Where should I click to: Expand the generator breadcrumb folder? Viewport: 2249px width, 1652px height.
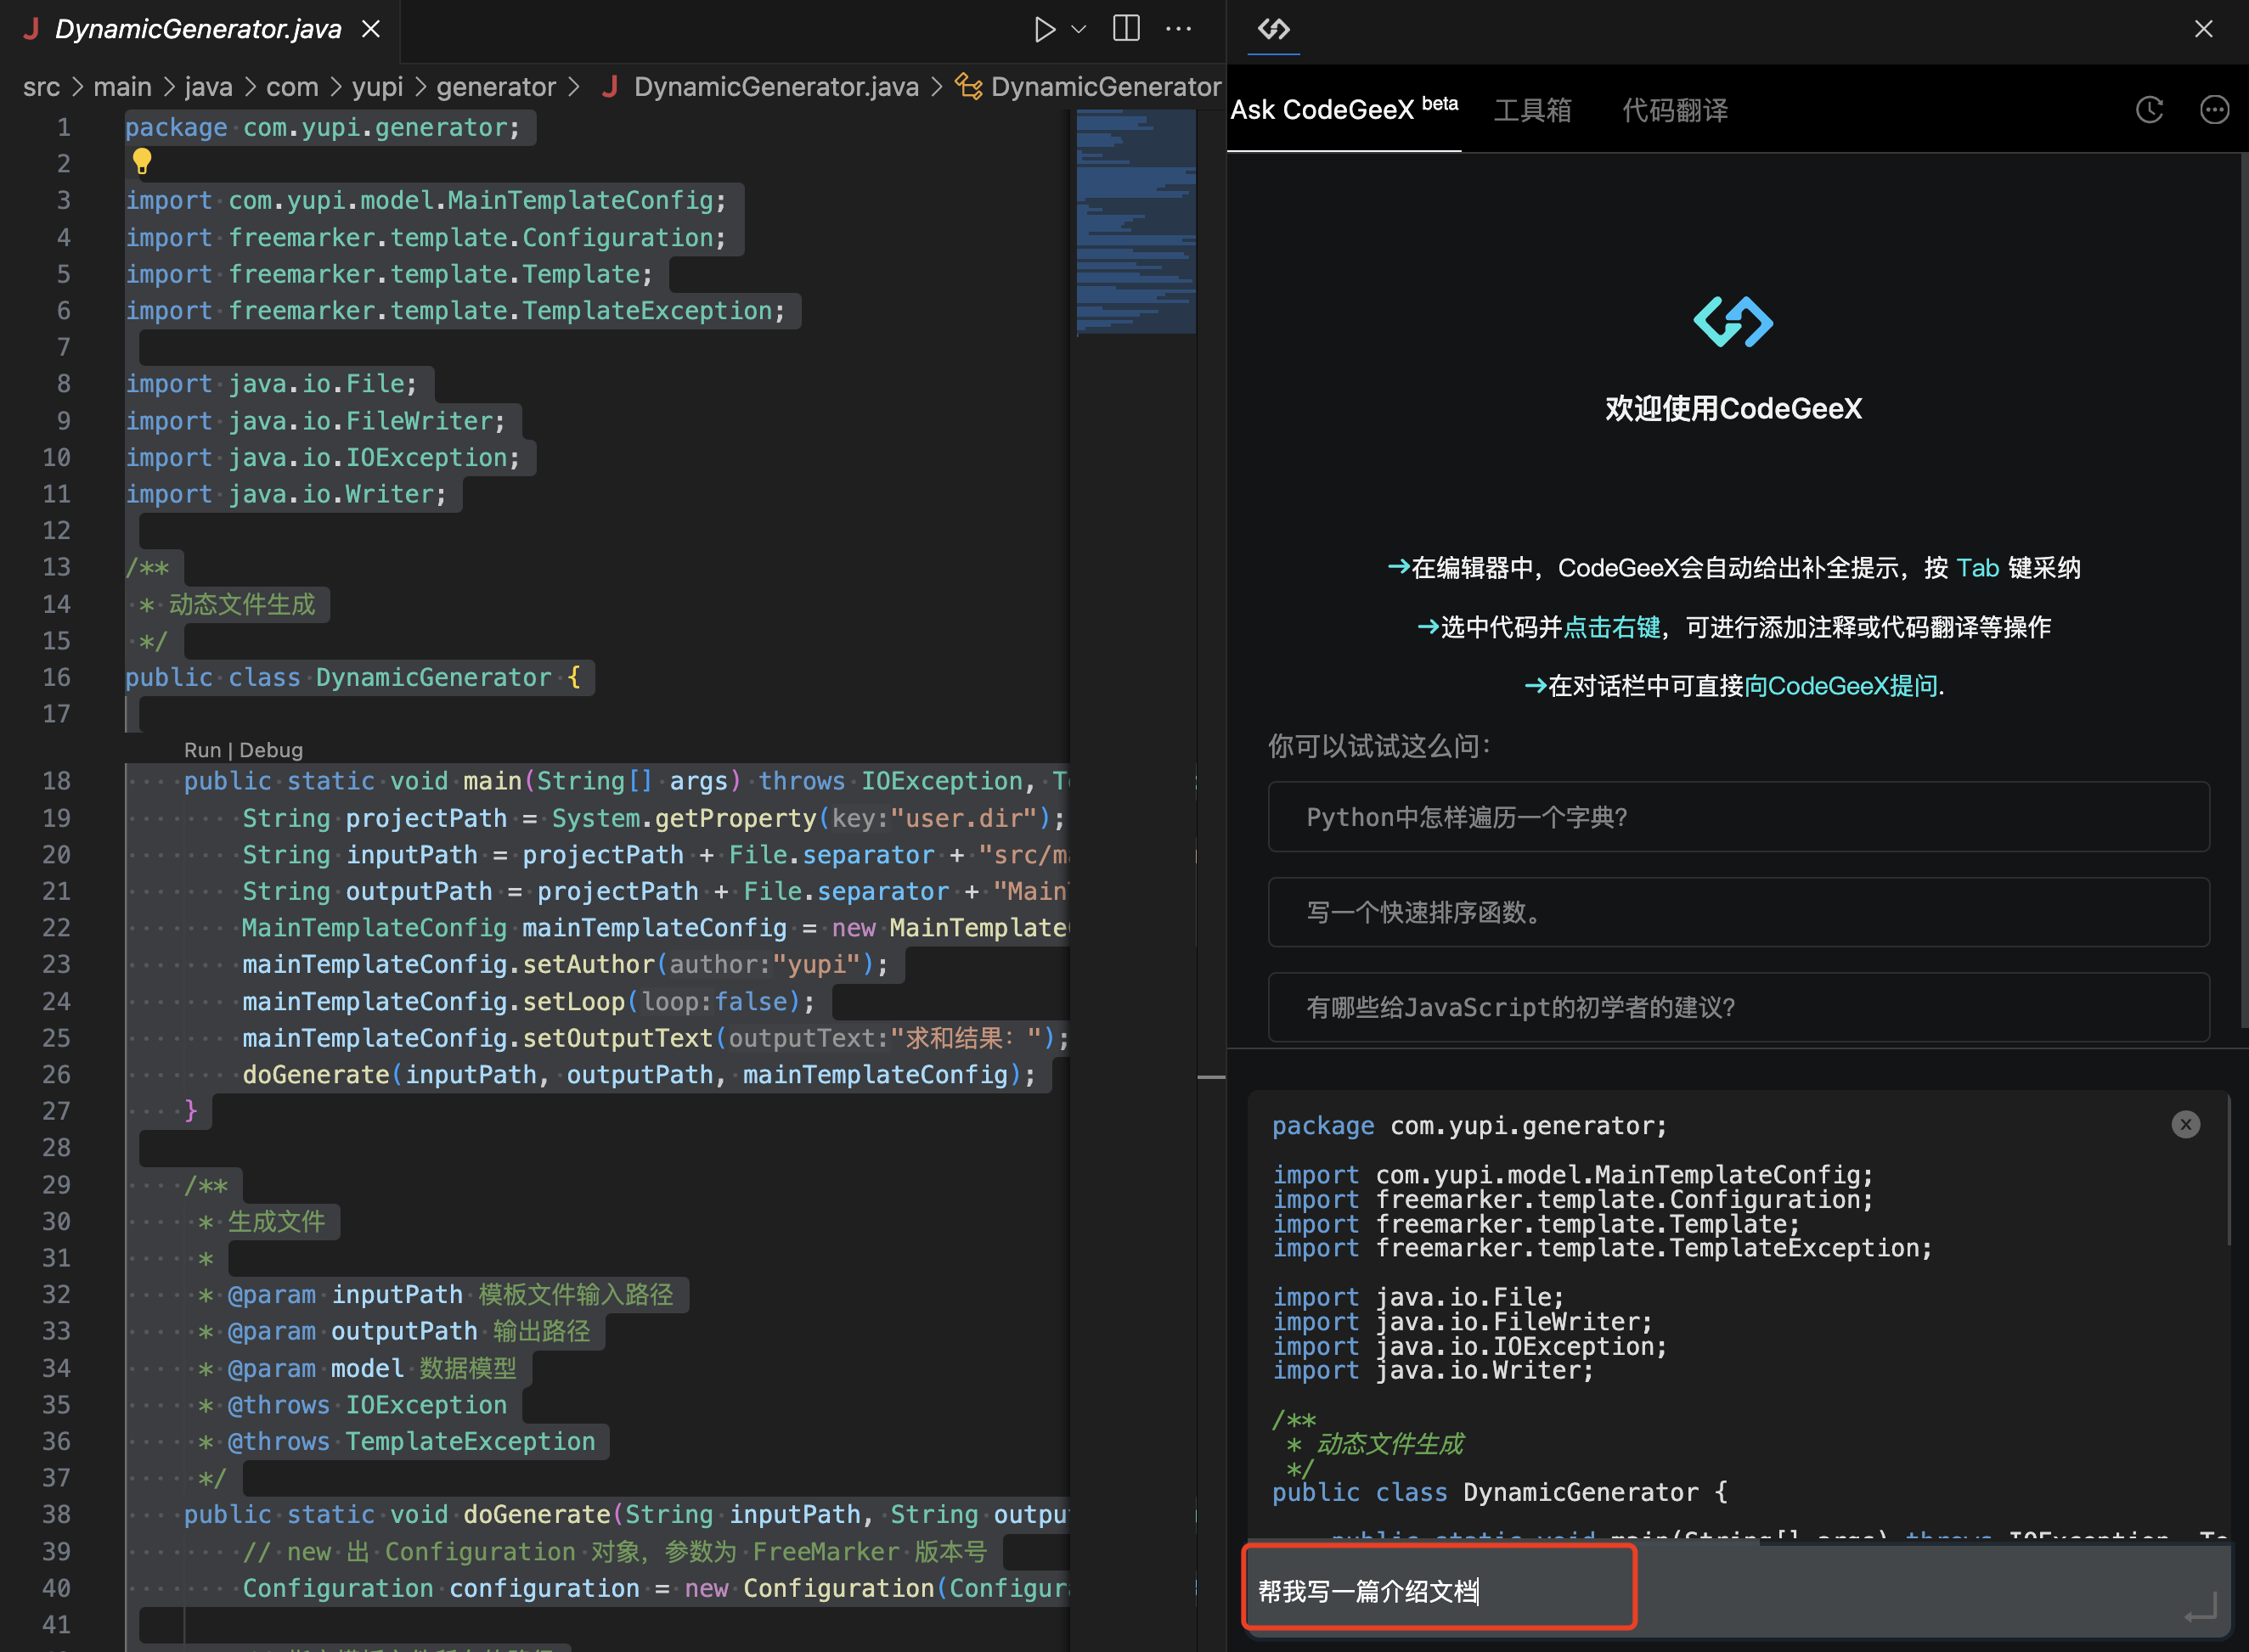(x=495, y=87)
